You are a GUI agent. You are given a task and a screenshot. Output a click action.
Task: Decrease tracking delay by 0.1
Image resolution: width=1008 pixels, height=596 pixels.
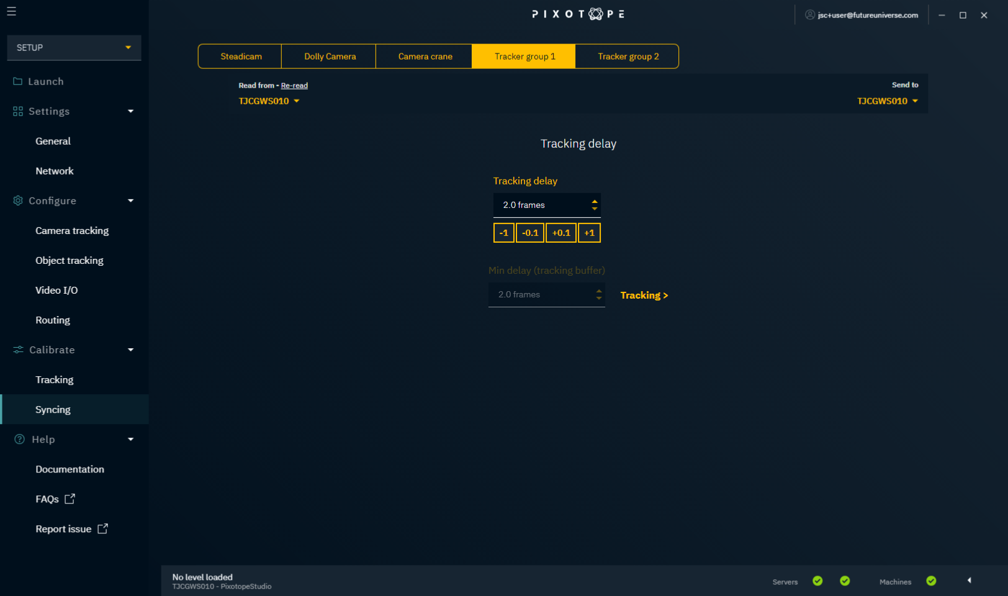pos(529,233)
